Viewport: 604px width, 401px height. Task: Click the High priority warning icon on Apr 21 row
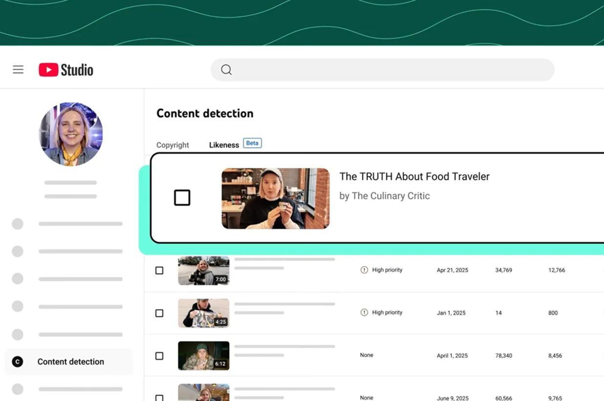pyautogui.click(x=365, y=269)
